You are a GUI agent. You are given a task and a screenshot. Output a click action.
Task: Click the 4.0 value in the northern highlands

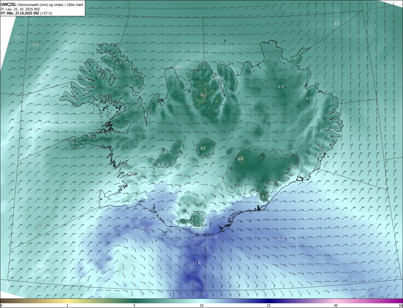pyautogui.click(x=203, y=95)
